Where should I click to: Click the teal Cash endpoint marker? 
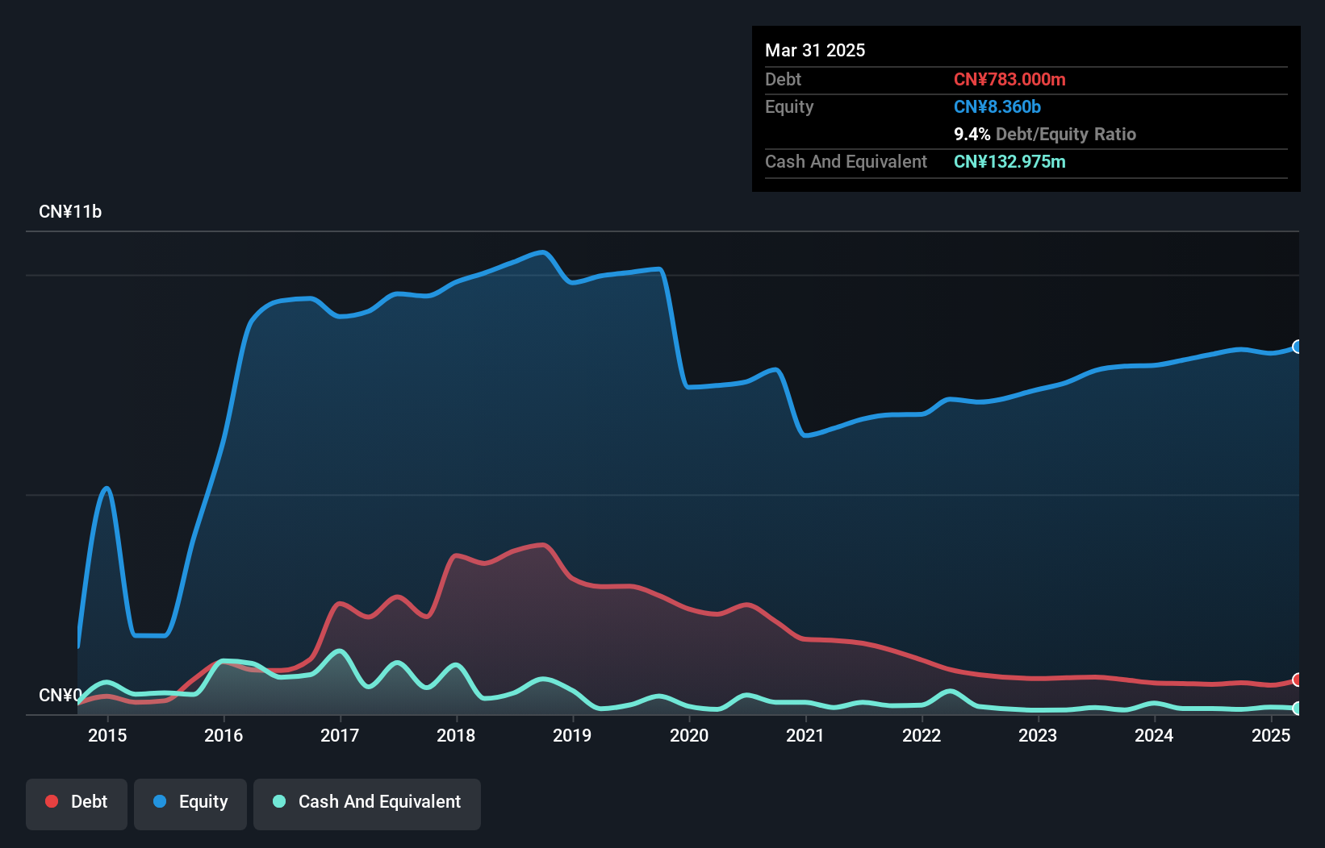tap(1298, 709)
